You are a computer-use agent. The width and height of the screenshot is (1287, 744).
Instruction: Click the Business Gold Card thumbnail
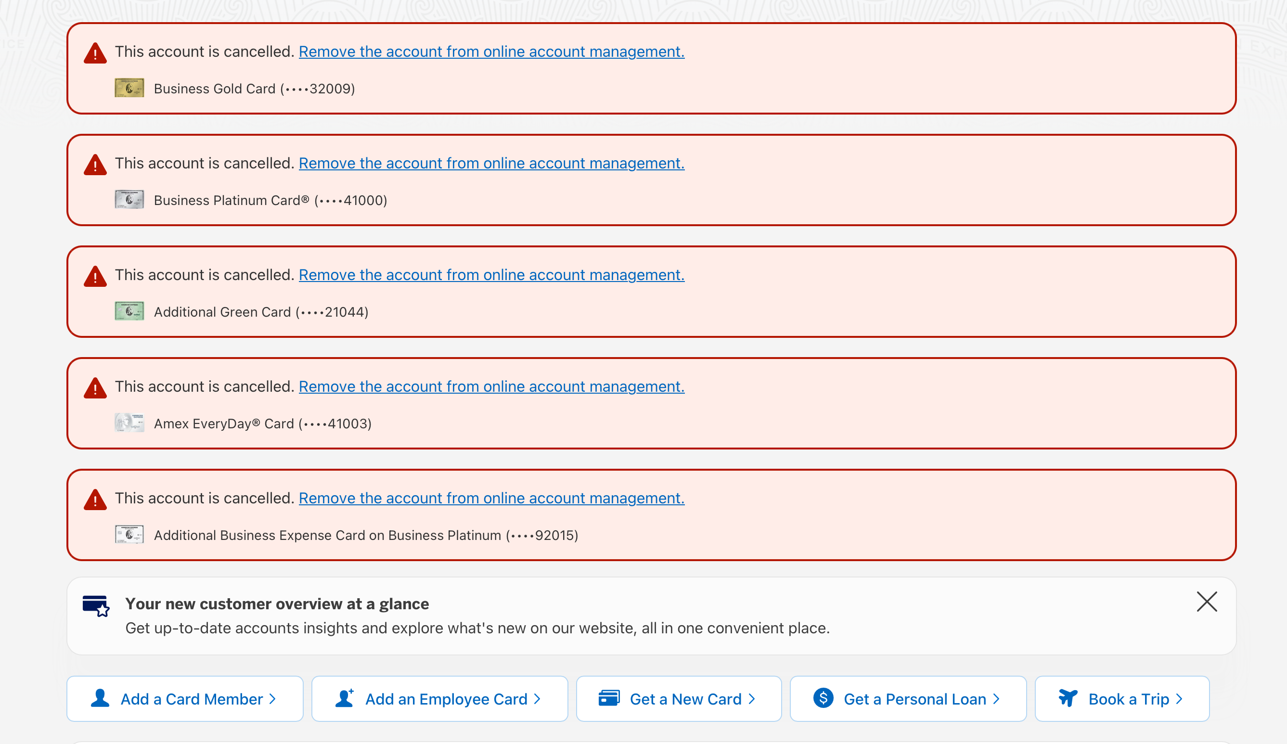coord(129,88)
